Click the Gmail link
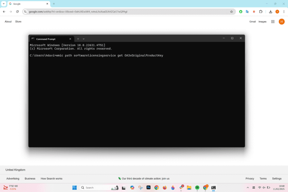 252,22
